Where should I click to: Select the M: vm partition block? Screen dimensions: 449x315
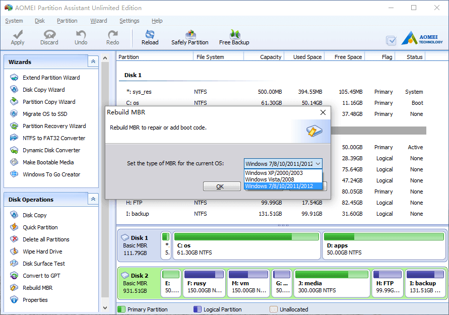(x=248, y=283)
